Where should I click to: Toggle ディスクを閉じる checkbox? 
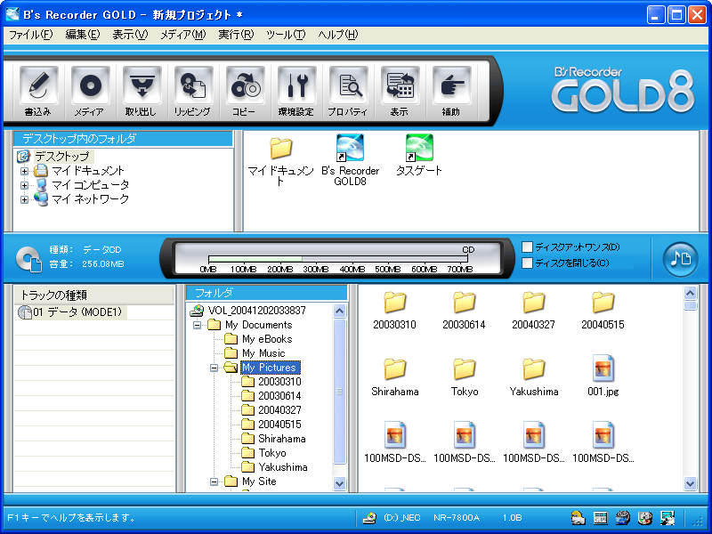527,263
